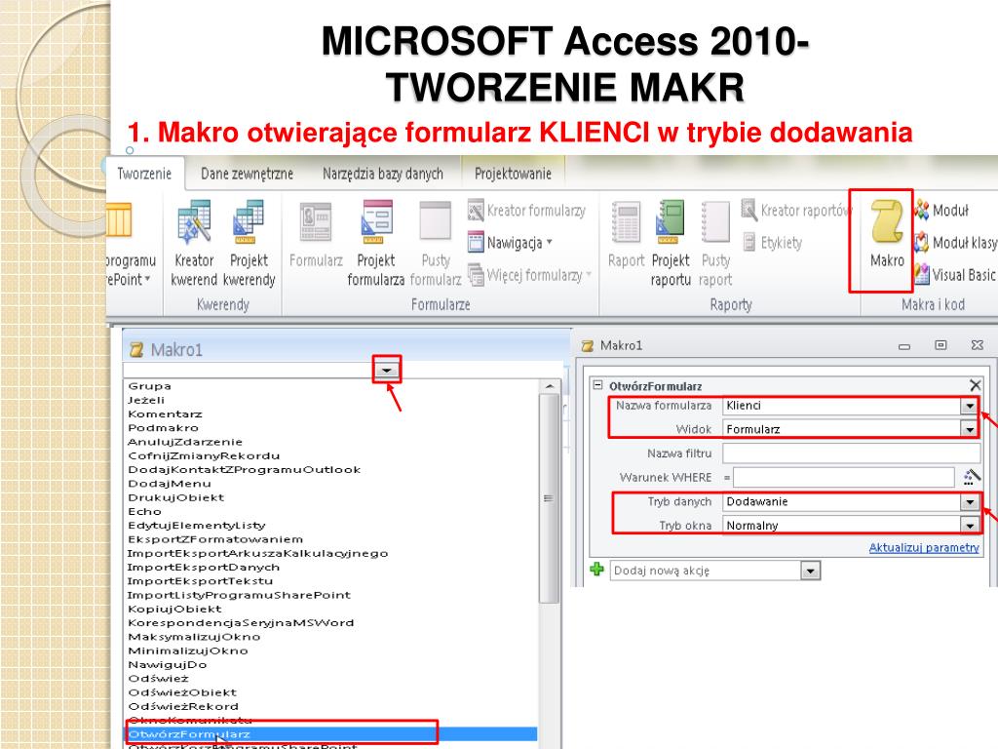
Task: Open Nazwa formularza dropdown arrow
Action: coord(969,406)
